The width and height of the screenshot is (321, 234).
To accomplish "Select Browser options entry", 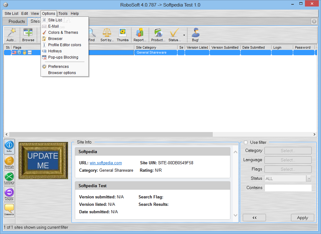I will click(x=65, y=73).
